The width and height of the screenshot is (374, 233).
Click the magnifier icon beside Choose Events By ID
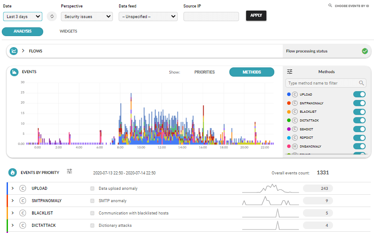330,5
